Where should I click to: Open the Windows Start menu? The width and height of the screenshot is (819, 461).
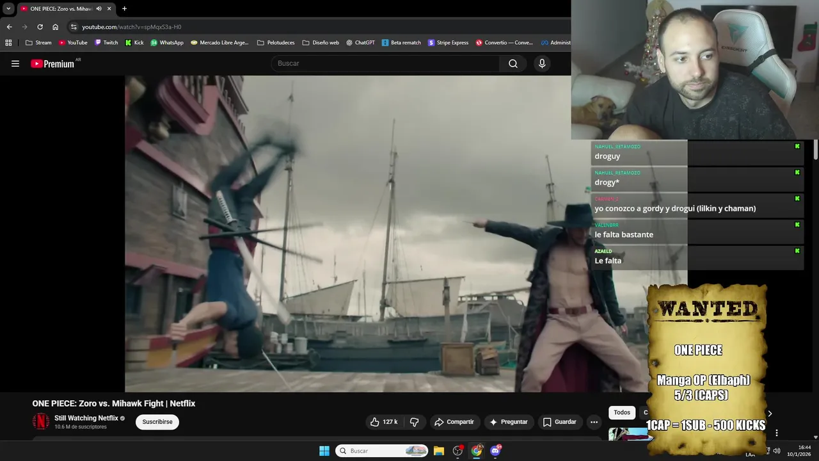coord(324,451)
